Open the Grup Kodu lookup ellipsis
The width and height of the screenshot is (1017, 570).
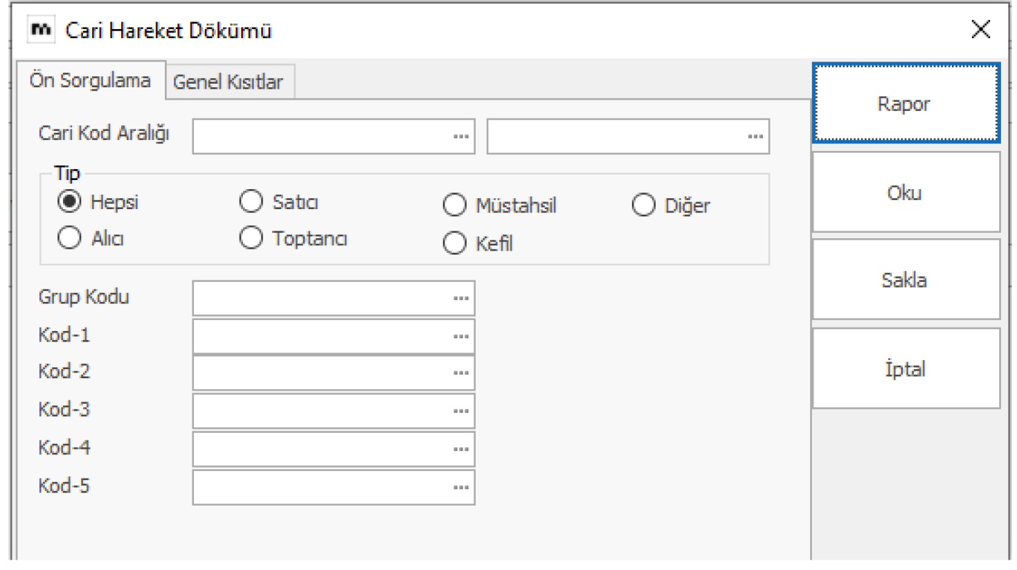461,299
